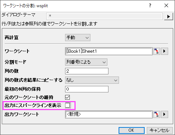The height and width of the screenshot is (135, 175).
Task: Click the キャンセル button
Action: pyautogui.click(x=159, y=130)
